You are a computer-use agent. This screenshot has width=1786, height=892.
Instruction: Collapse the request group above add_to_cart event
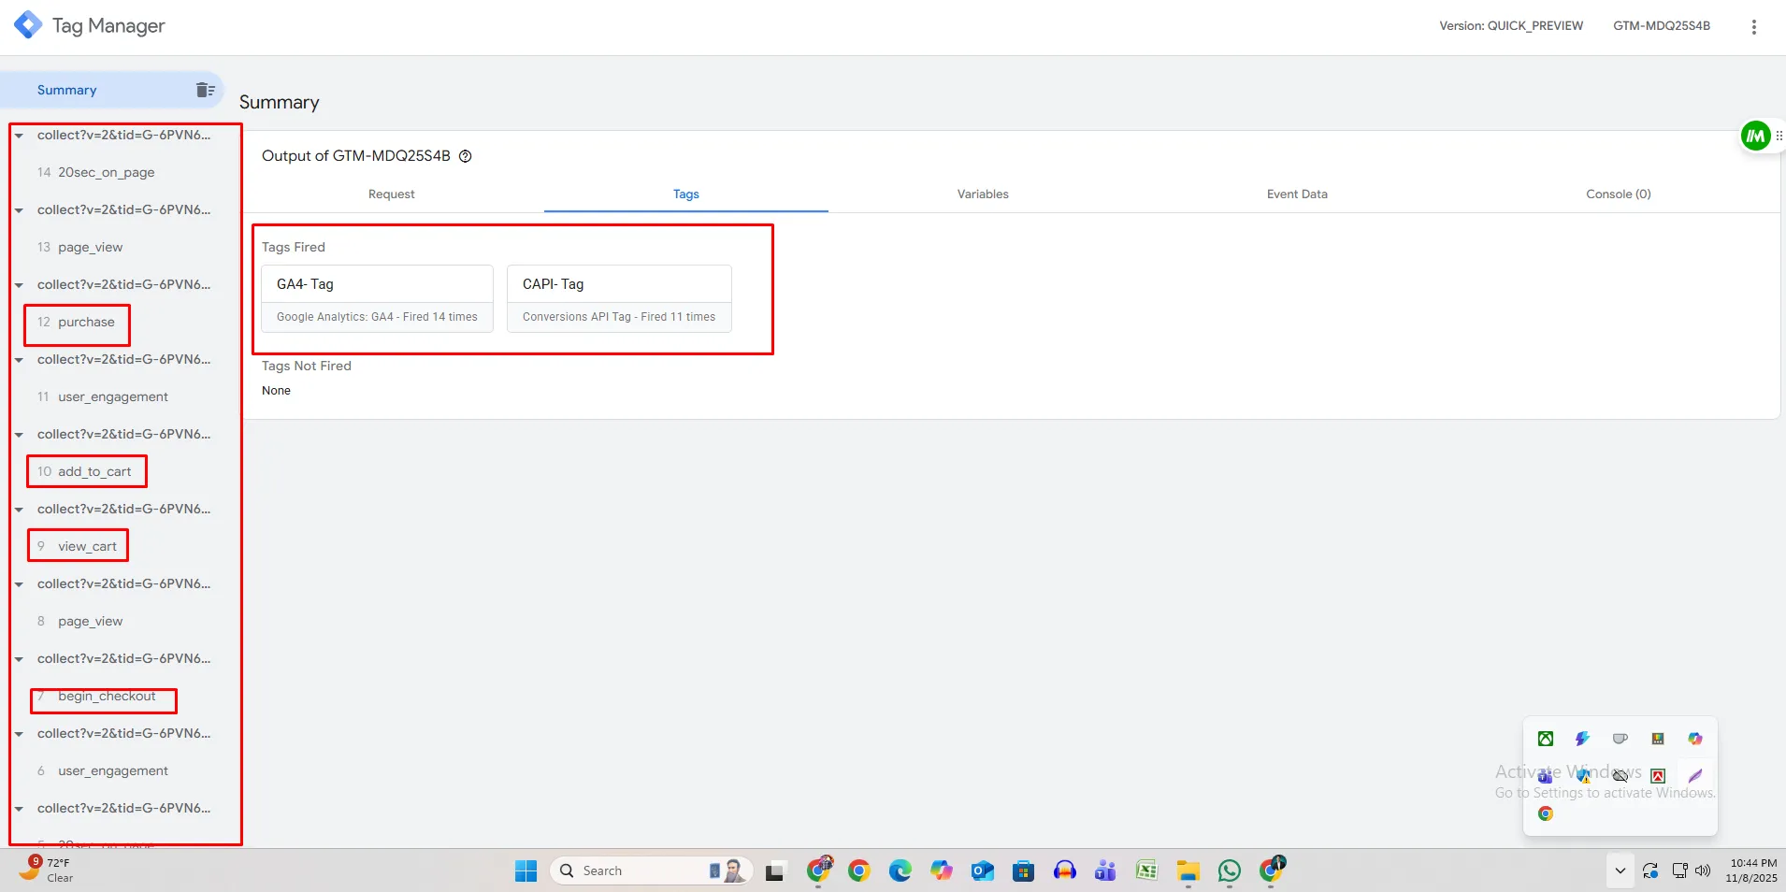[19, 435]
